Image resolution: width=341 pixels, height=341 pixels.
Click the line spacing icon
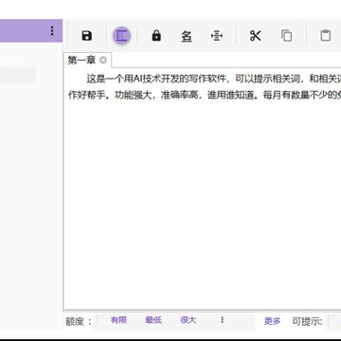click(217, 36)
